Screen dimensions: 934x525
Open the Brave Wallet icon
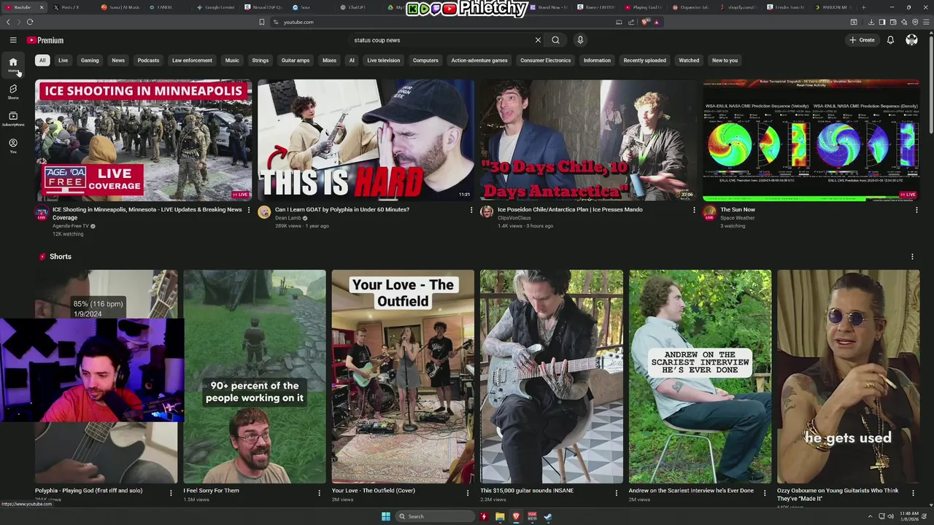892,22
